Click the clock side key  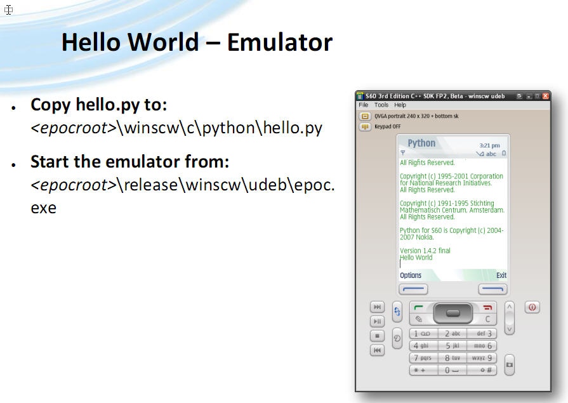tap(397, 338)
